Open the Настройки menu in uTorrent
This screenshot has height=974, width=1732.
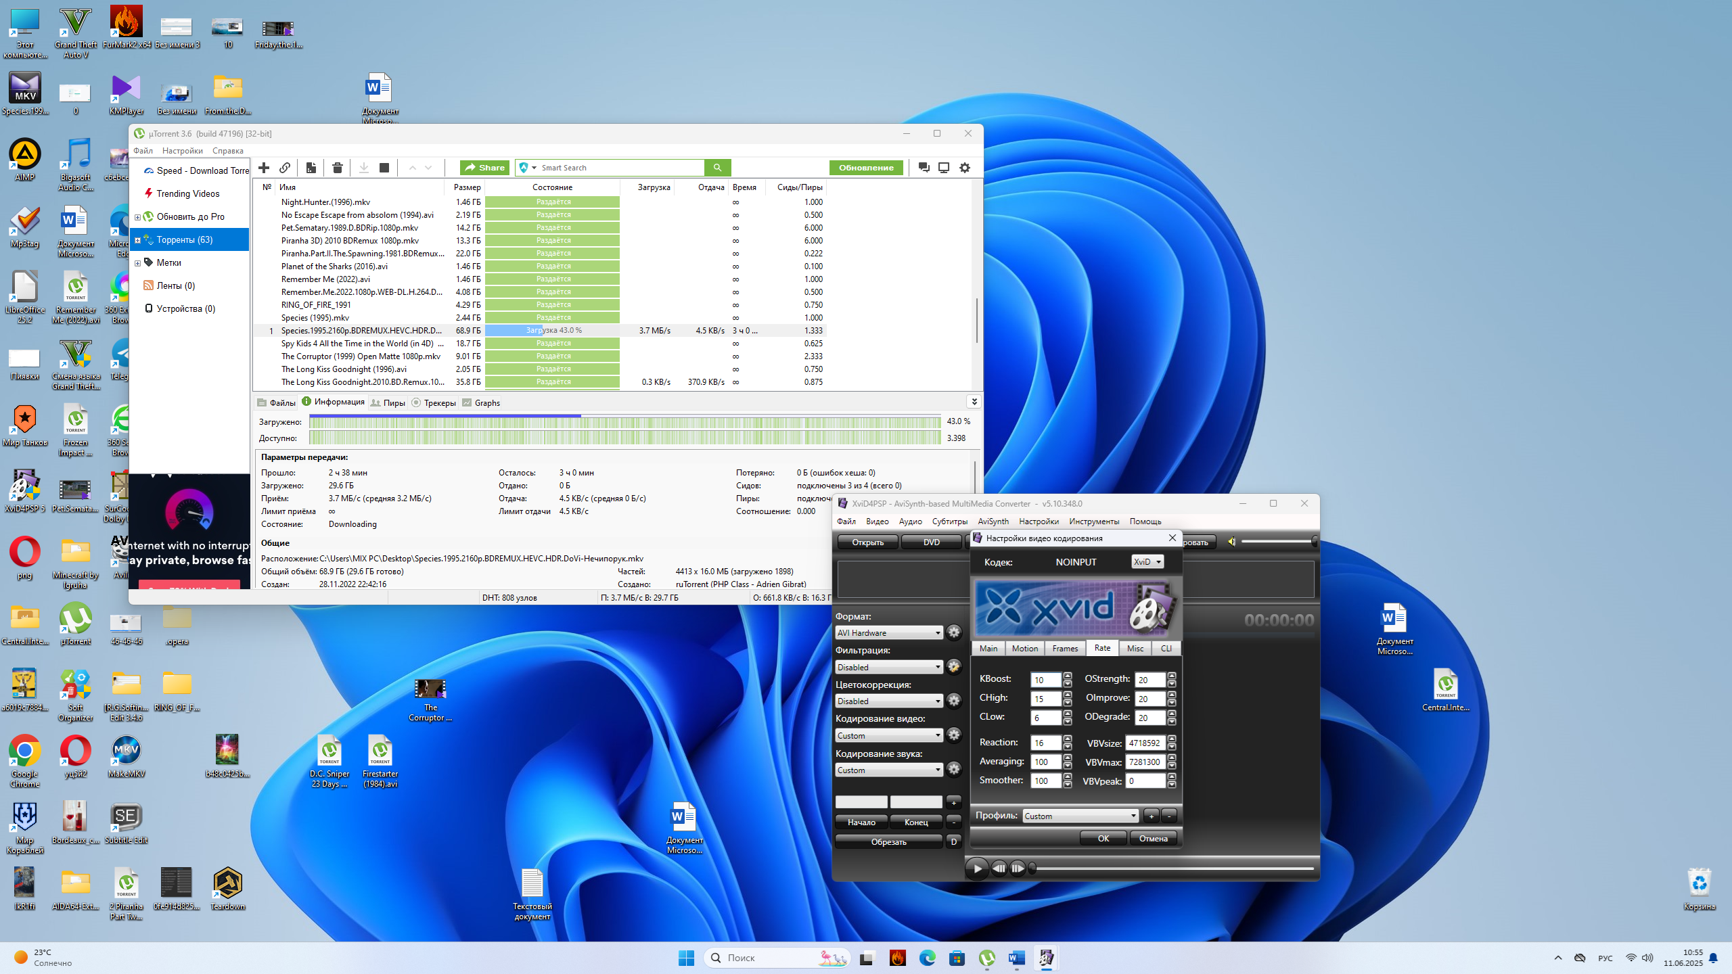[182, 151]
